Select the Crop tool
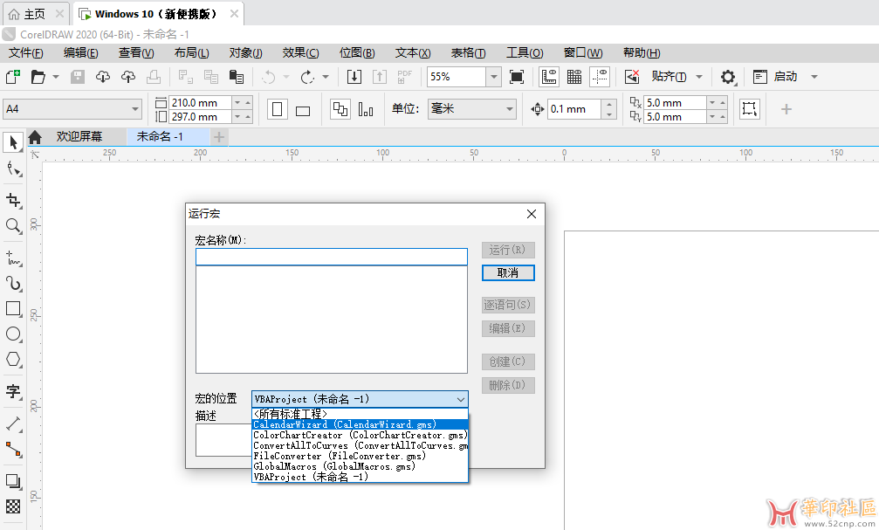Image resolution: width=879 pixels, height=530 pixels. (14, 200)
